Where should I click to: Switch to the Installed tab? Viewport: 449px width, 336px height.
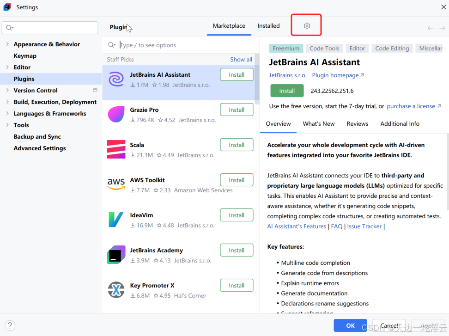[268, 26]
